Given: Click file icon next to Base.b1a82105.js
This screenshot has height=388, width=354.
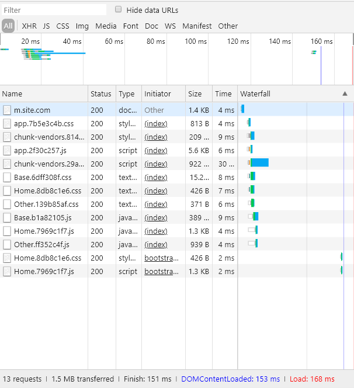Looking at the screenshot, I should point(7,217).
